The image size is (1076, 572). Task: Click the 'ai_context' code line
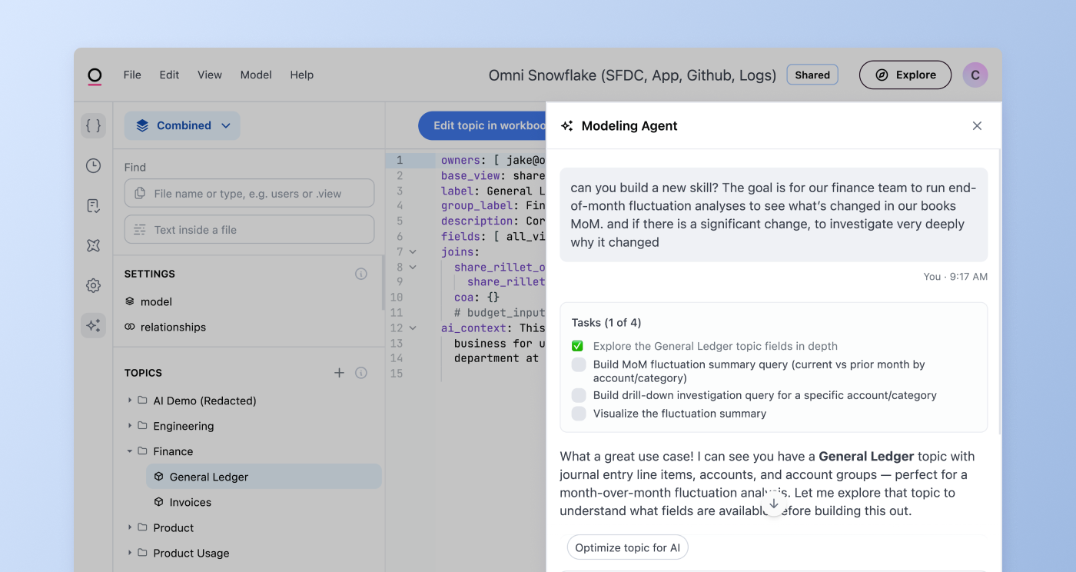[493, 328]
